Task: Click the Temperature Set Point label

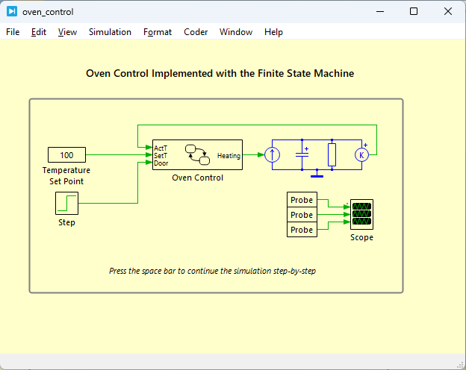Action: click(66, 175)
